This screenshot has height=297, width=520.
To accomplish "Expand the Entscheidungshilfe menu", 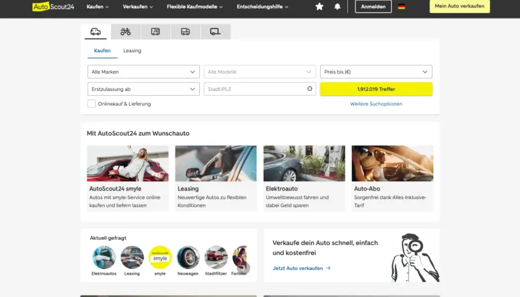I will [262, 7].
